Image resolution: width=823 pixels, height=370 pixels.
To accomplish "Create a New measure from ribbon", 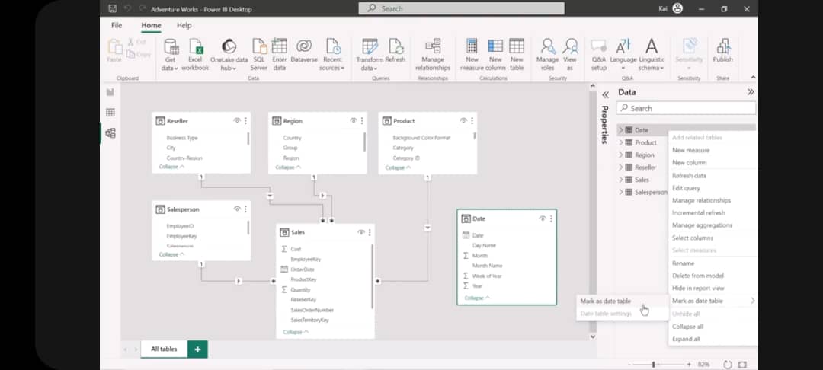I will (472, 55).
